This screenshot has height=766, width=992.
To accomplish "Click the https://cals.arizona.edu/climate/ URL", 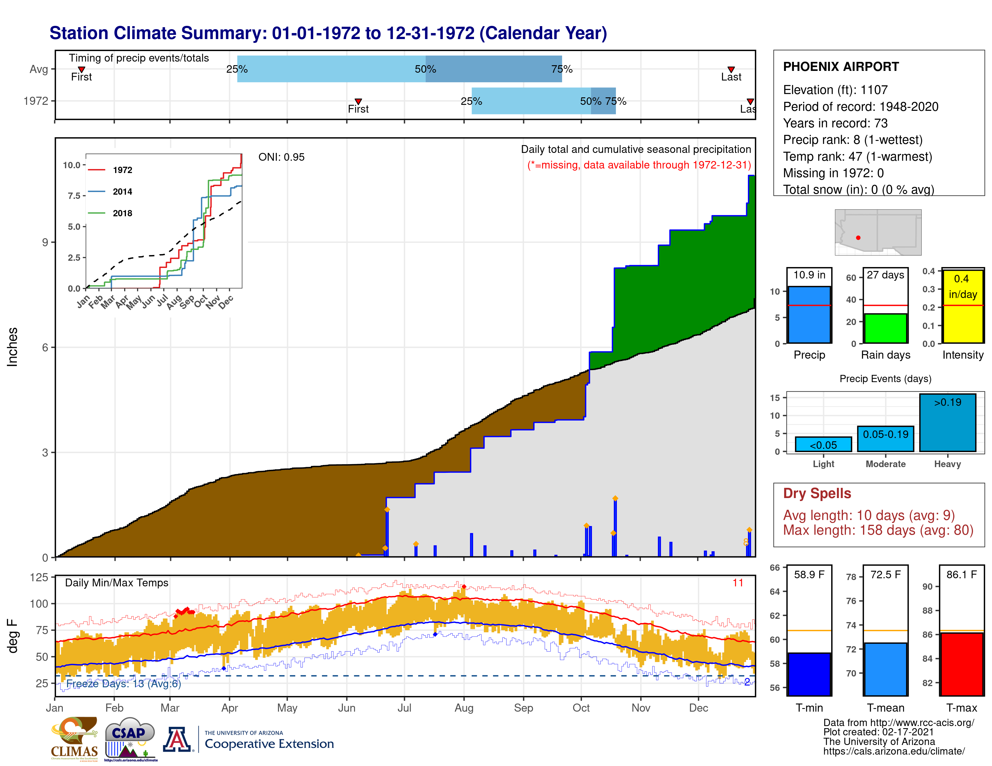I will pos(894,751).
